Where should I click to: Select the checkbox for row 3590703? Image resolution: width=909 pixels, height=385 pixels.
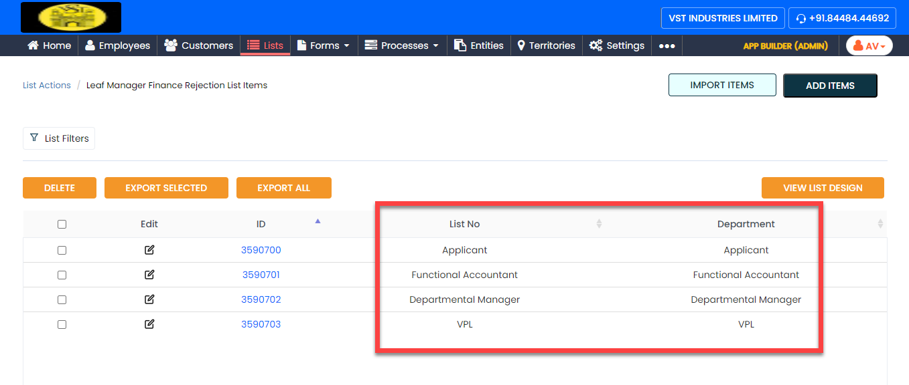(x=62, y=324)
